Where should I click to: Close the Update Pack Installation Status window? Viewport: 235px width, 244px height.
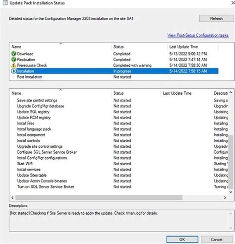(x=233, y=3)
